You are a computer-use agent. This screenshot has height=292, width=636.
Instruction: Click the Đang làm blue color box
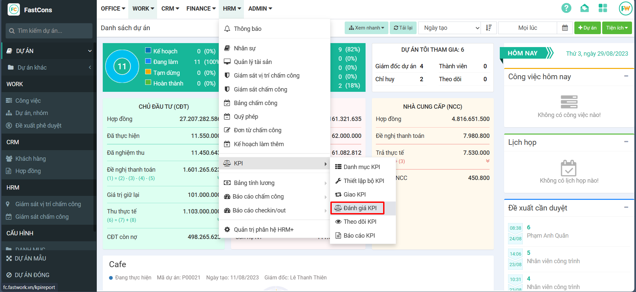click(148, 61)
